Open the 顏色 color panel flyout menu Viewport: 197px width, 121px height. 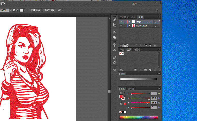tap(159, 88)
